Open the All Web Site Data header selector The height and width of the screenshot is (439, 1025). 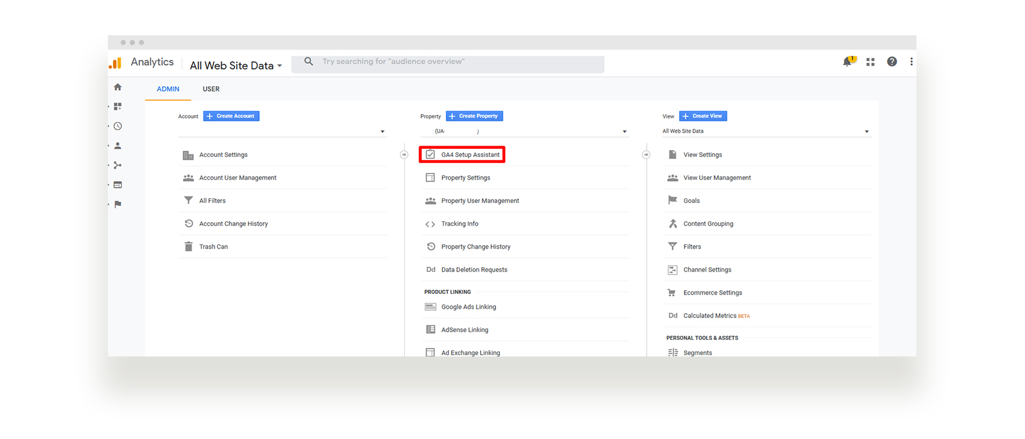click(x=236, y=66)
